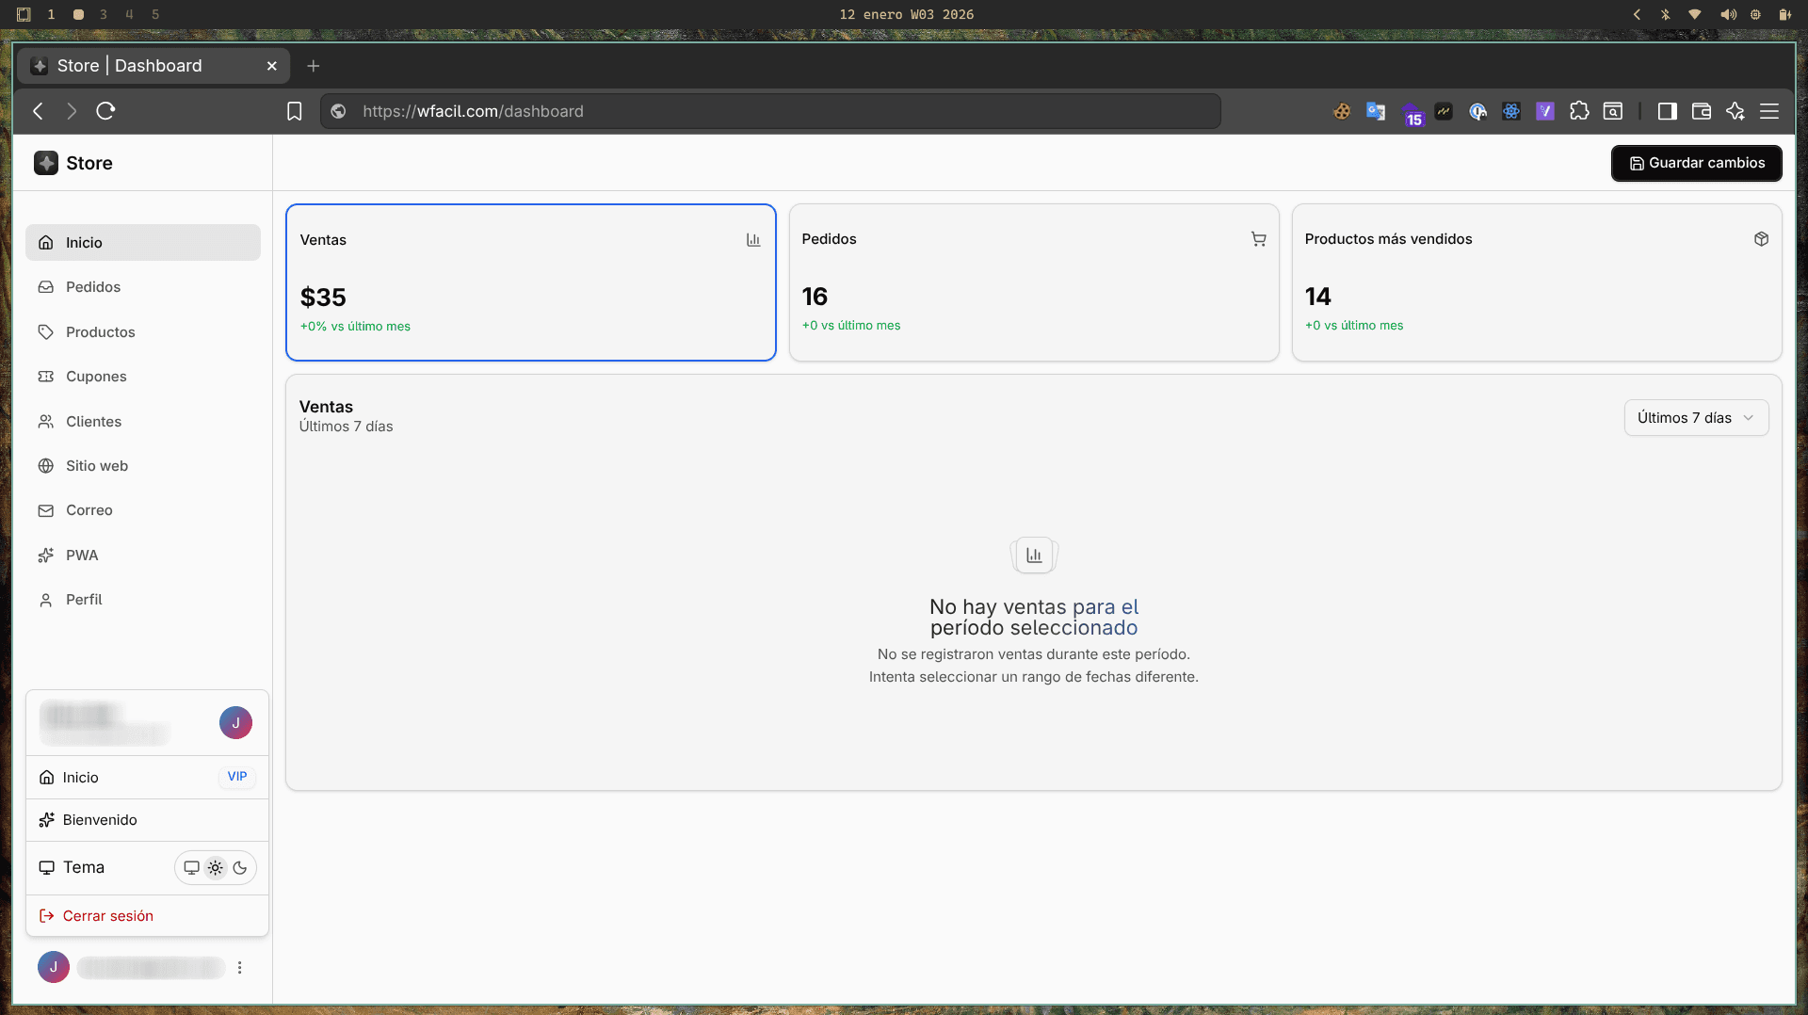Click the Guardar cambios button
Image resolution: width=1808 pixels, height=1015 pixels.
coord(1696,163)
